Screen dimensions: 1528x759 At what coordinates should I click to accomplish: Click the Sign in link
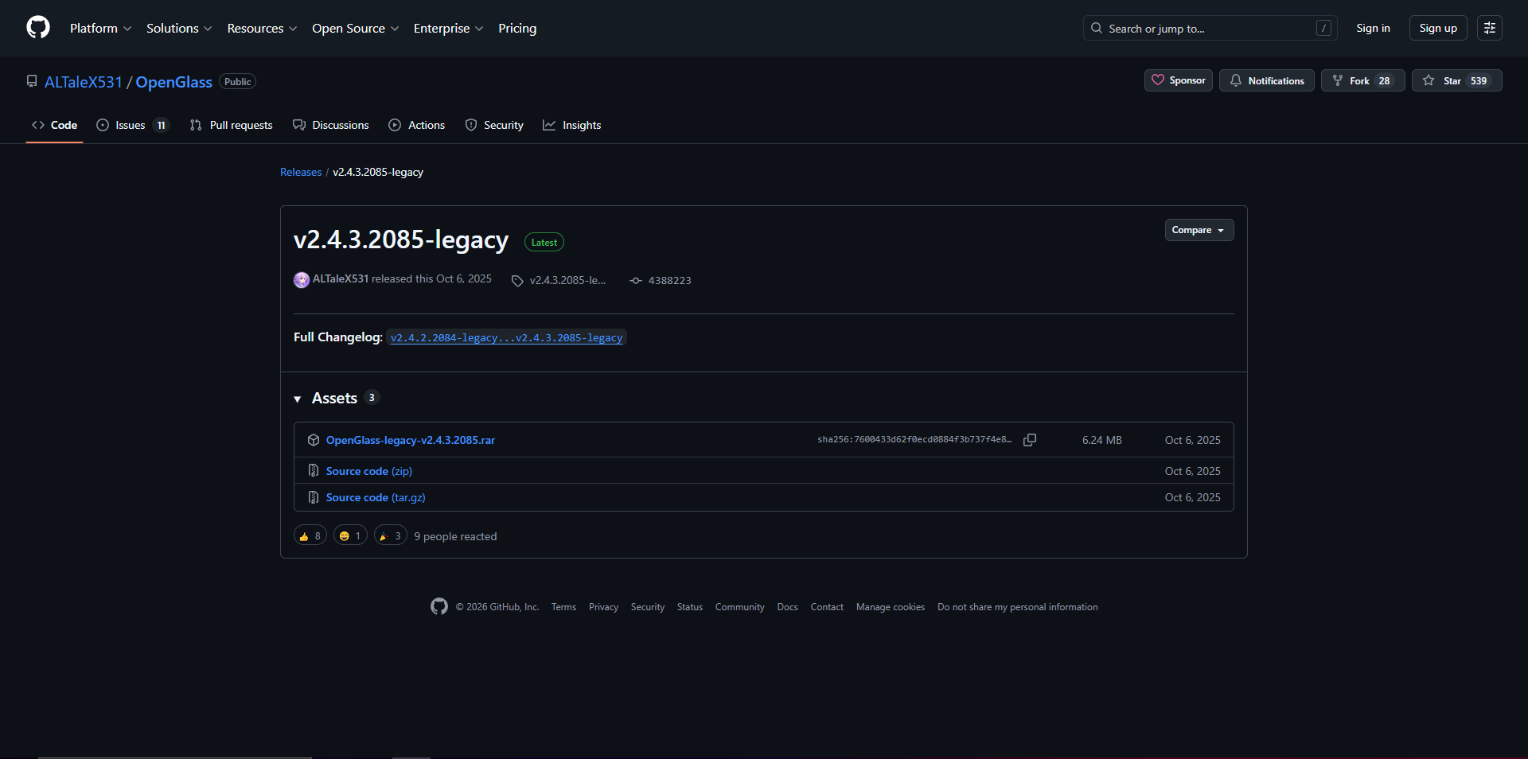pos(1373,28)
